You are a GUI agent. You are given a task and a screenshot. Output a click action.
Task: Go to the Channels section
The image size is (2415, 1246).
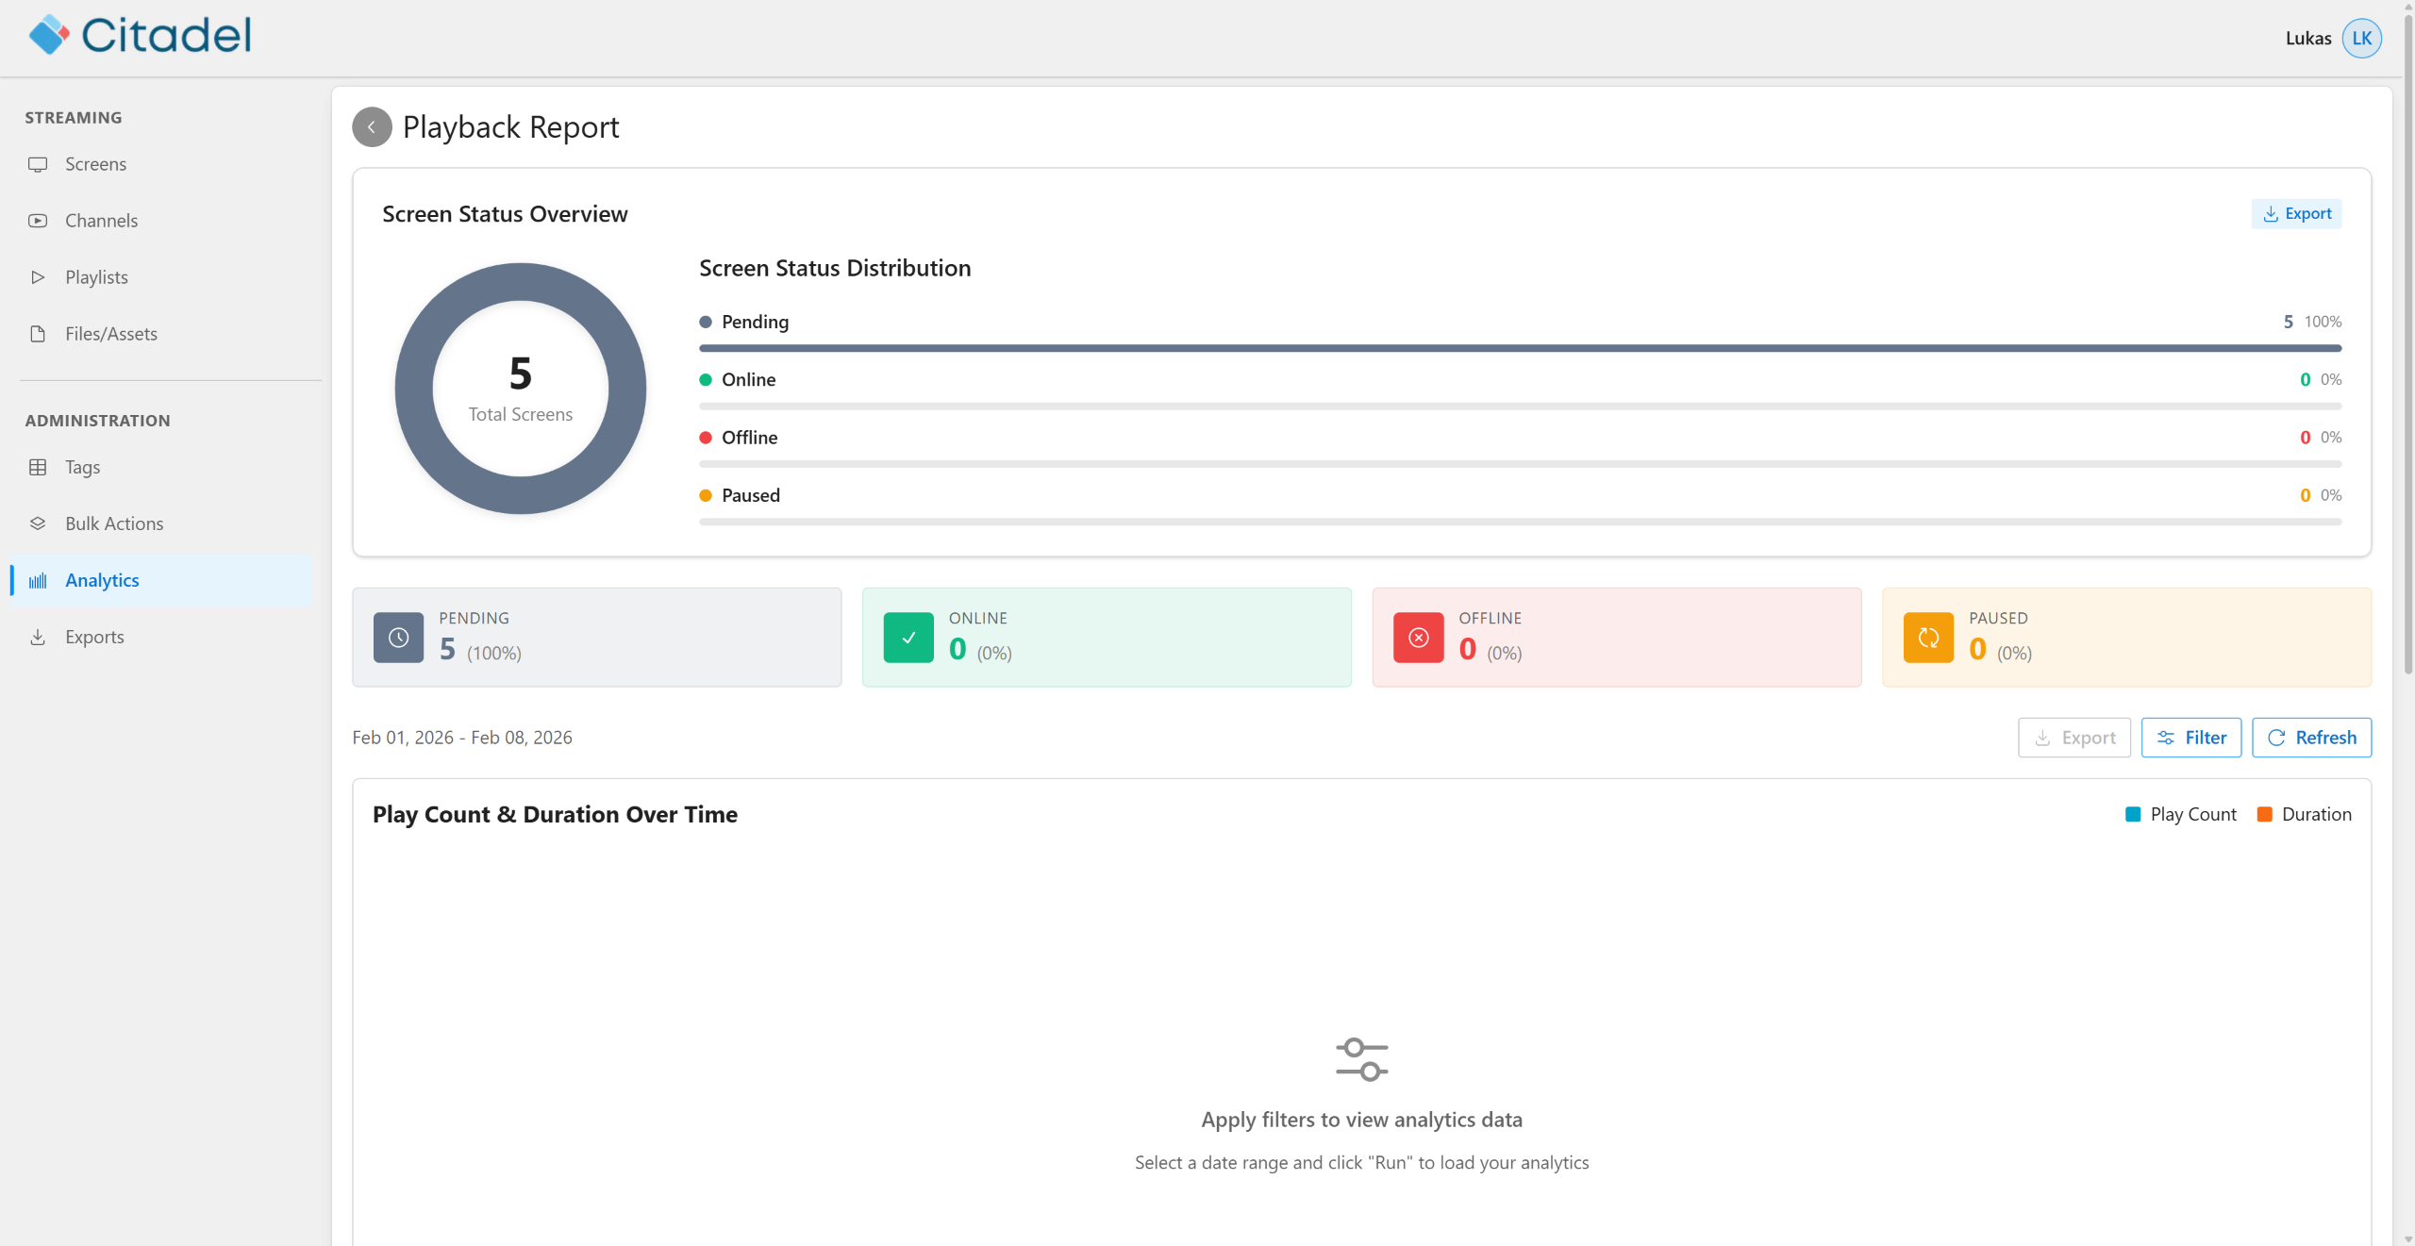click(101, 221)
